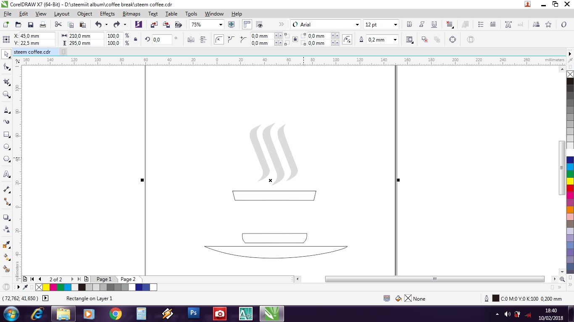Viewport: 574px width, 322px height.
Task: Open the 12 pt font size dropdown
Action: click(x=395, y=25)
